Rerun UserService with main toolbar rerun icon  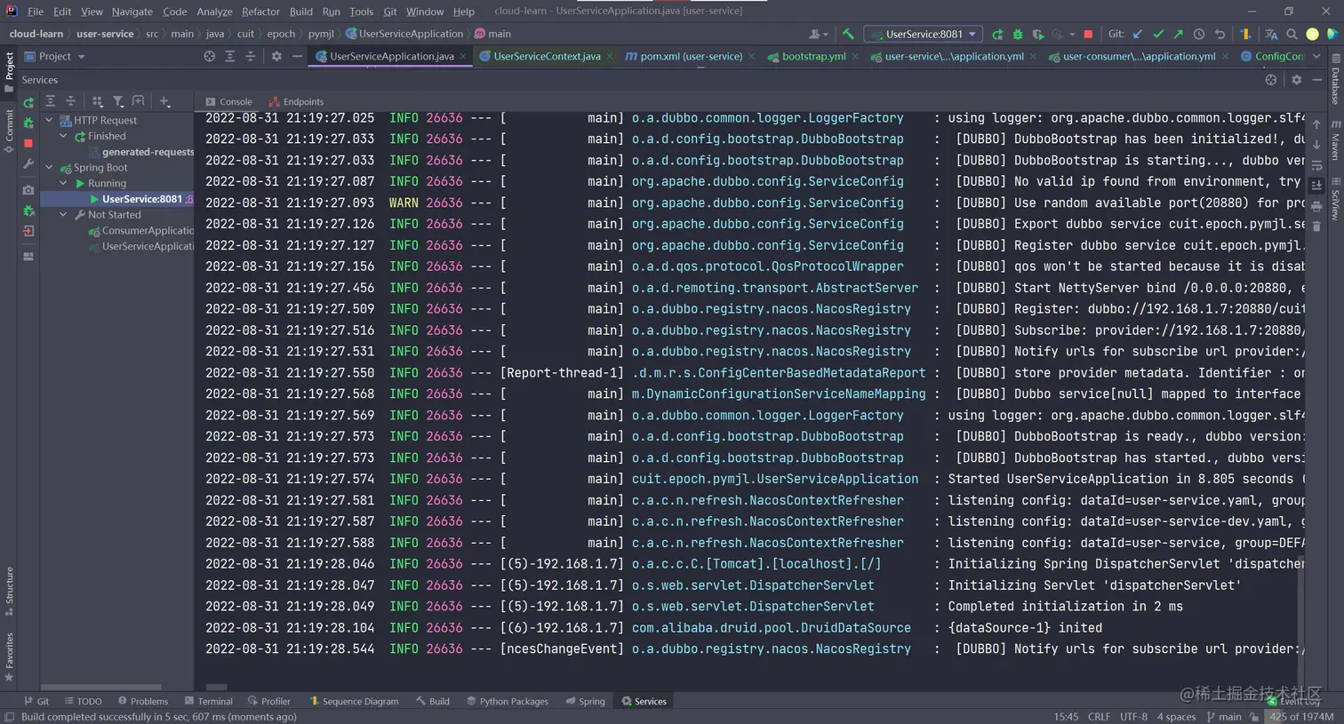(x=997, y=34)
